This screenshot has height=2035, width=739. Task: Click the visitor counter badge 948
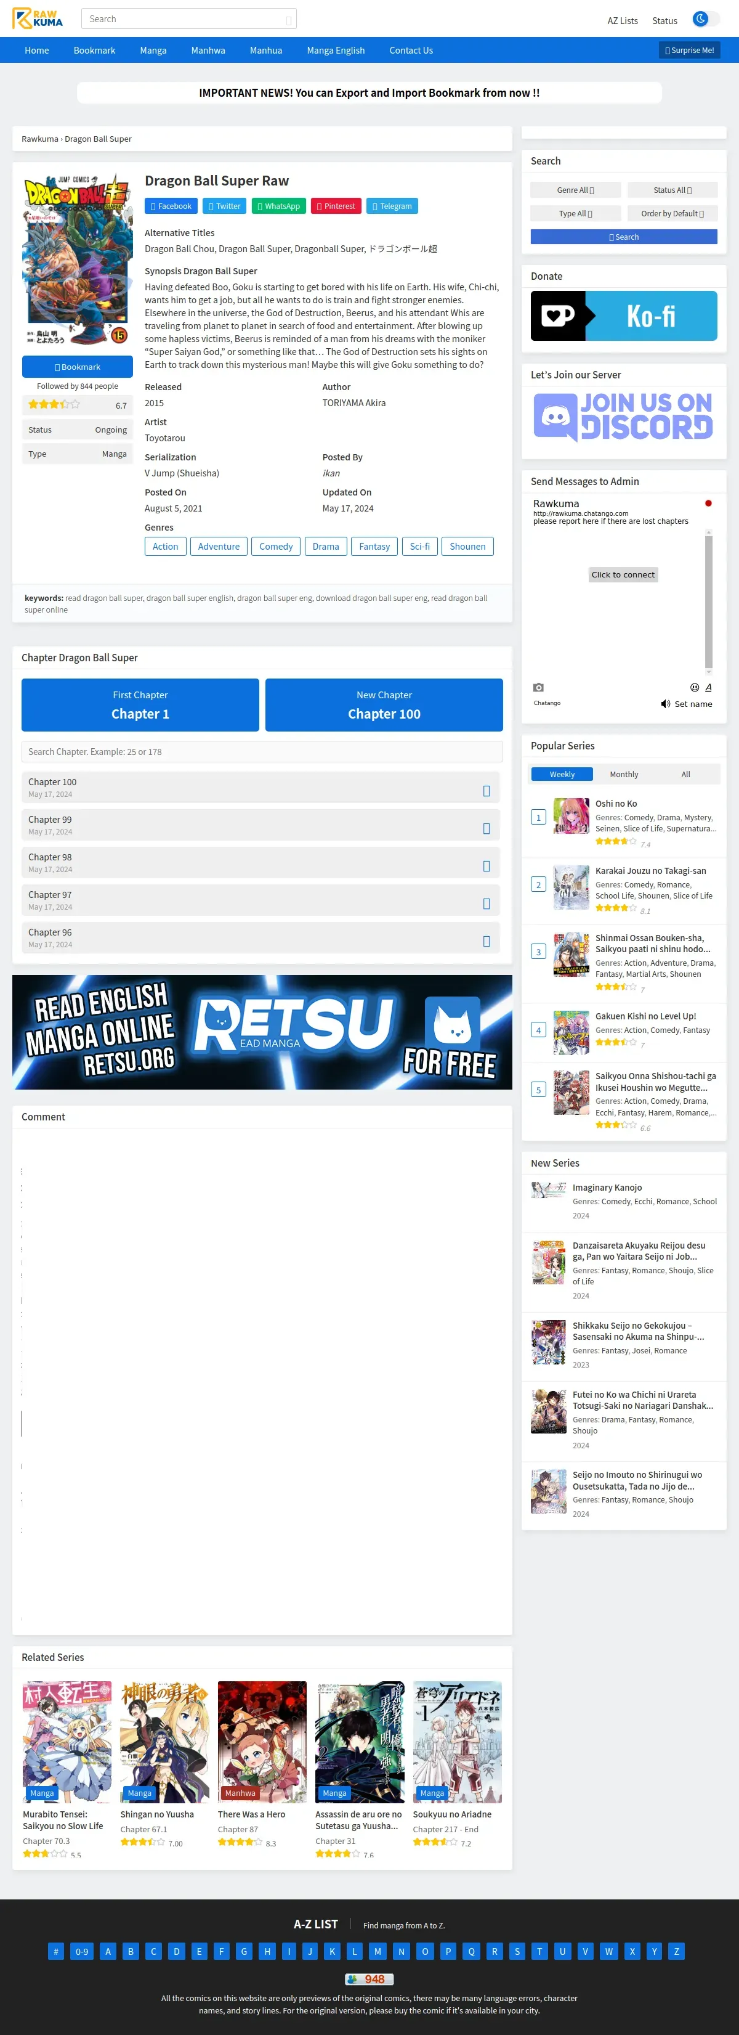[369, 1979]
